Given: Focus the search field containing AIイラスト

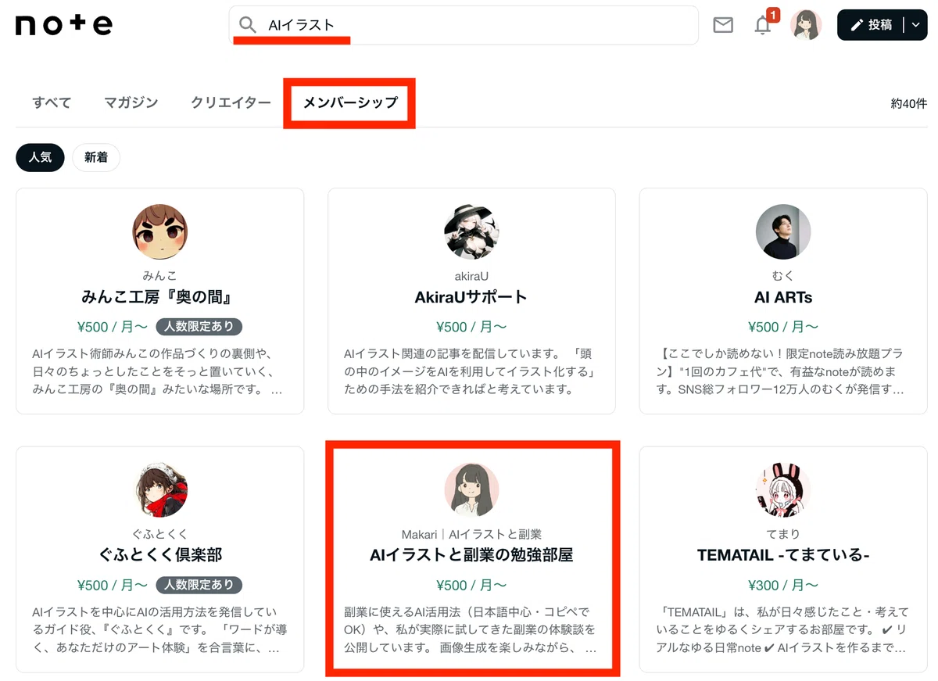Looking at the screenshot, I should point(464,25).
